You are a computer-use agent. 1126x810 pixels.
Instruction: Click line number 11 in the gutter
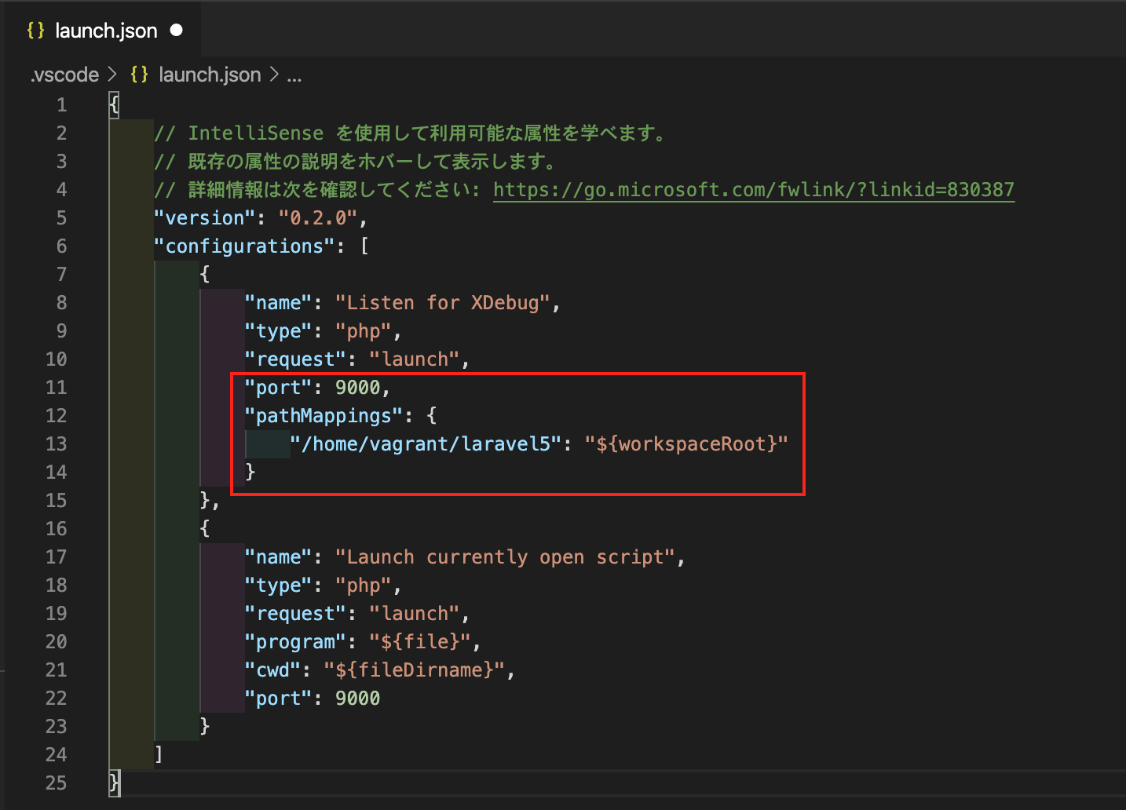[57, 388]
